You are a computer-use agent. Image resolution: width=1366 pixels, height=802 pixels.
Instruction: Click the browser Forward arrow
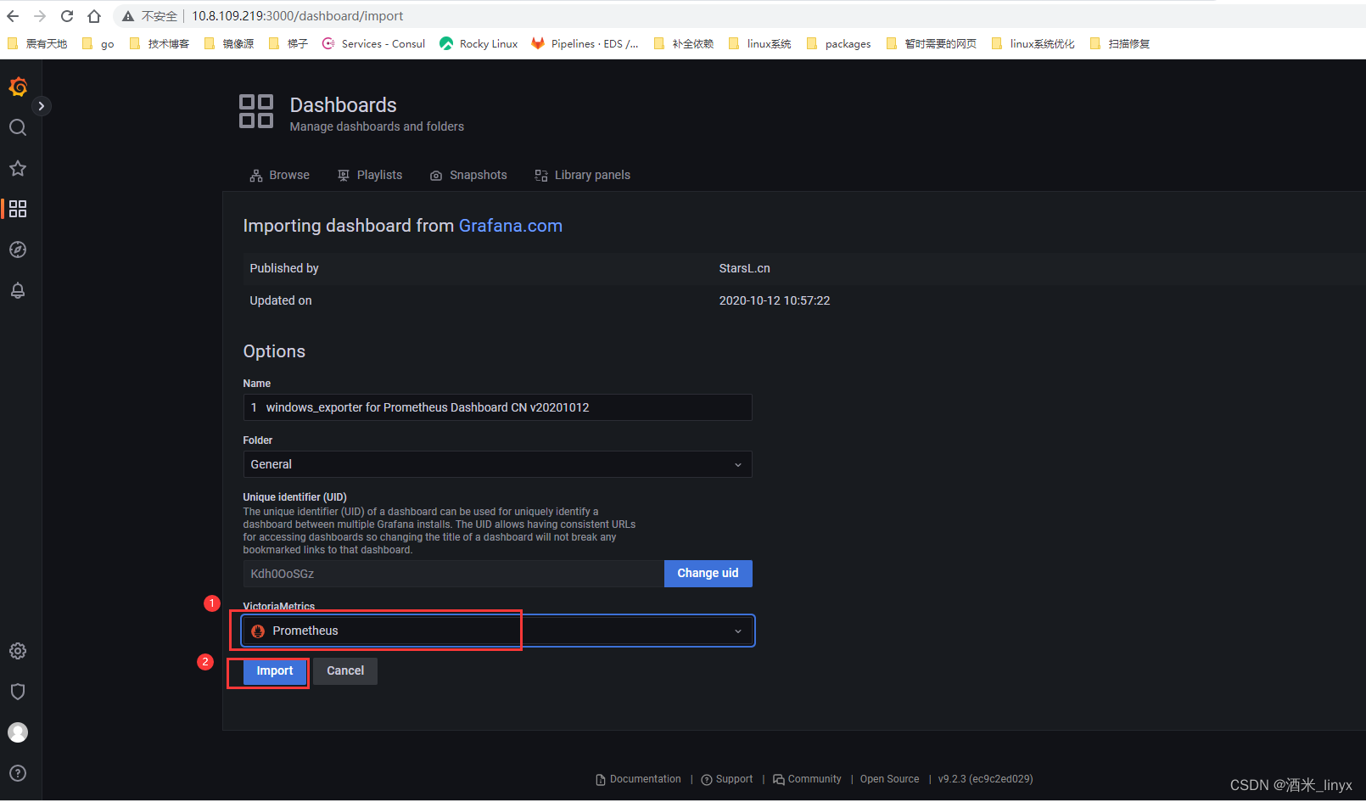40,16
